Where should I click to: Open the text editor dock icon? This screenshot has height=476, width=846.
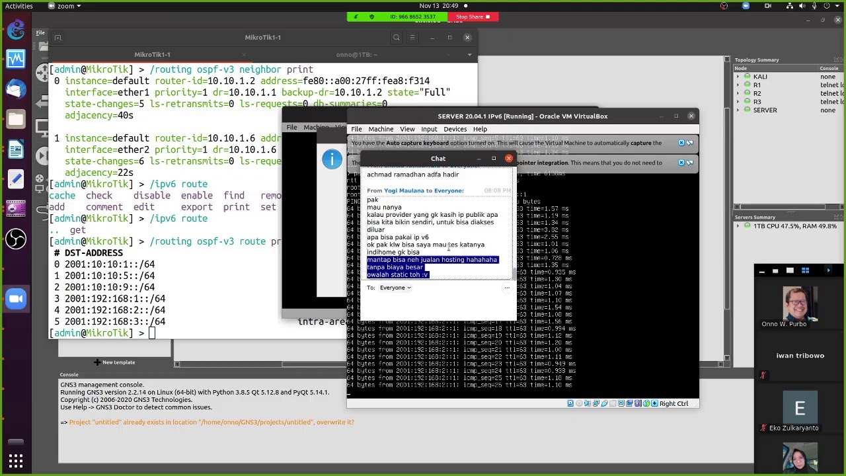point(16,179)
